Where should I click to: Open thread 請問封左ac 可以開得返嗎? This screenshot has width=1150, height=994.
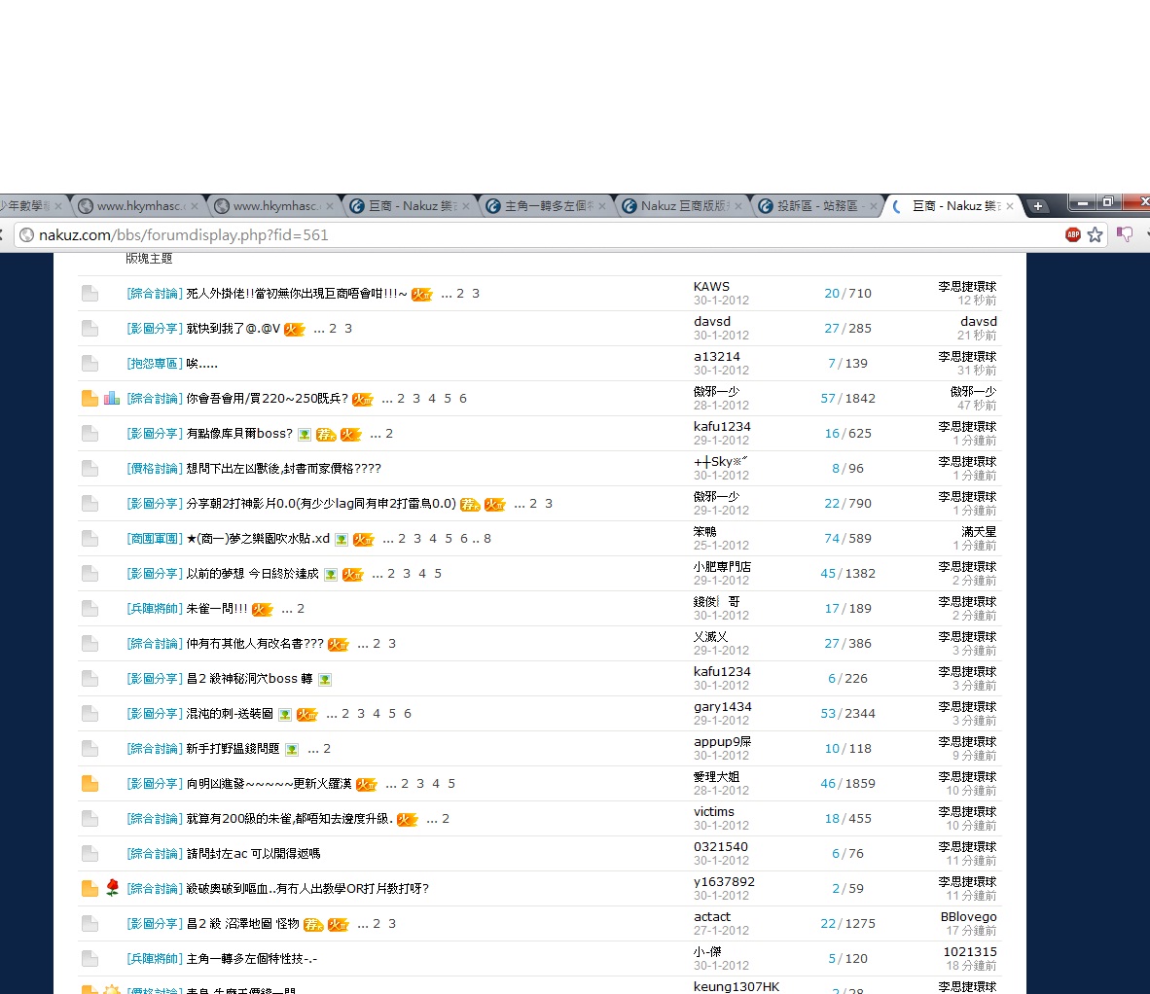(x=253, y=853)
